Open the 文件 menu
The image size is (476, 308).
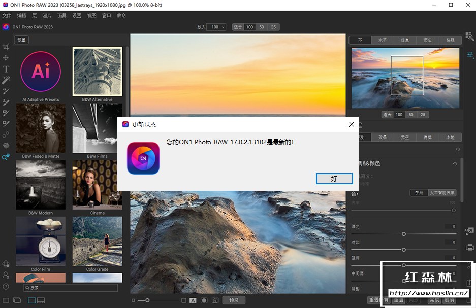pyautogui.click(x=7, y=16)
